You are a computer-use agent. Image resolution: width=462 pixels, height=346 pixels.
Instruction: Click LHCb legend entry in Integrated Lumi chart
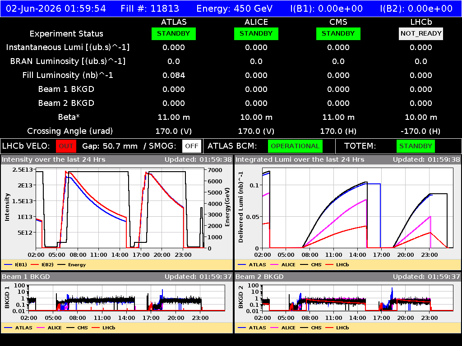337,265
